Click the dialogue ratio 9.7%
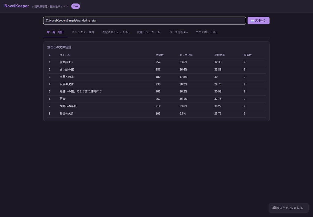 [182, 114]
